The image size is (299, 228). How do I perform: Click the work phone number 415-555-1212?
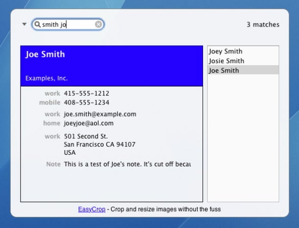click(x=87, y=93)
